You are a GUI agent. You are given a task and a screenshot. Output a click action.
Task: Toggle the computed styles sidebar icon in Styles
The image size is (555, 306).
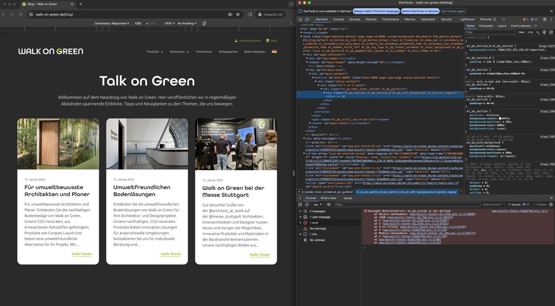[x=551, y=32]
